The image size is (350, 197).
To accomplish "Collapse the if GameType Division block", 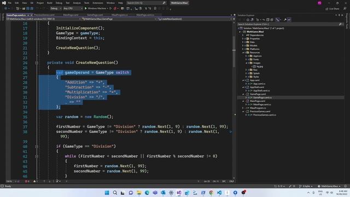I will [x=37, y=147].
